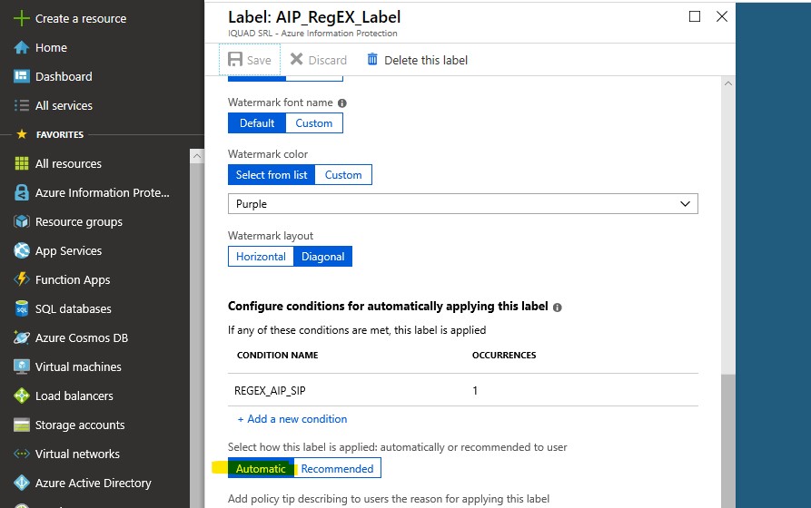Open Storage accounts in favorites
Screen dimensions: 811x508
80,425
